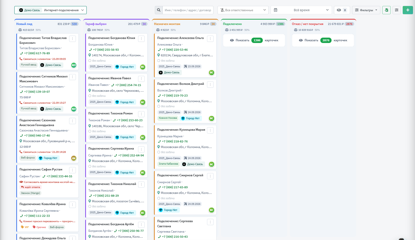Open three-dot menu on Тихонов Роман card
Viewport: 415px width, 240px height.
[x=141, y=114]
